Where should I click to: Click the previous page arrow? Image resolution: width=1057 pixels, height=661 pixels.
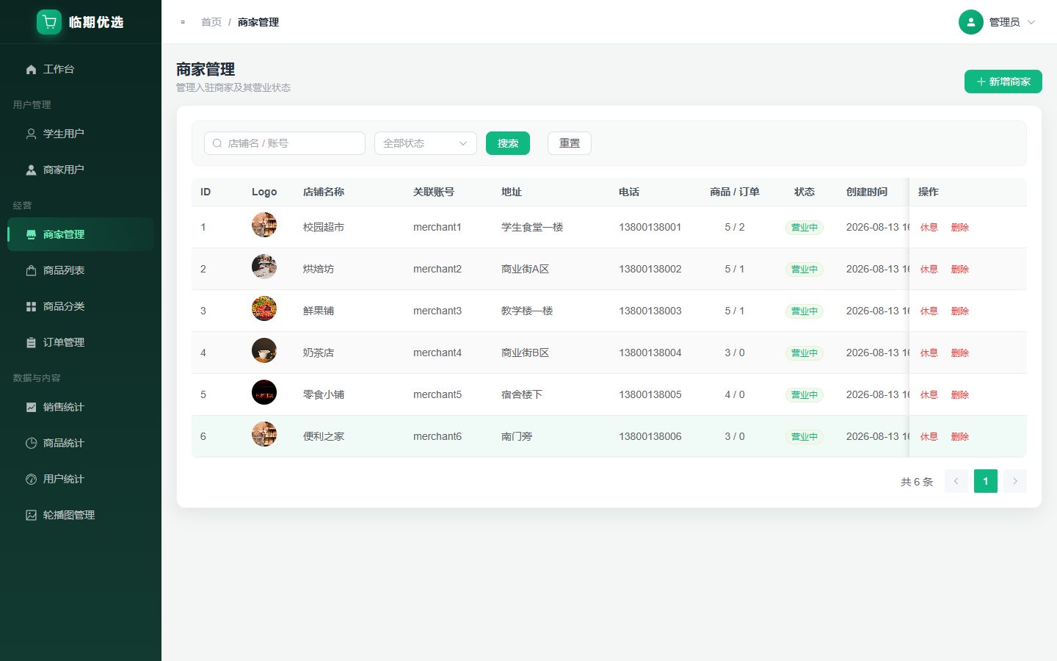pyautogui.click(x=956, y=481)
